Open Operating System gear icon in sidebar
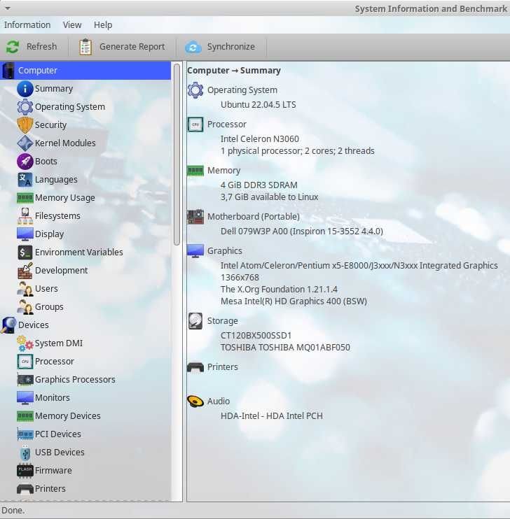The width and height of the screenshot is (510, 519). [x=25, y=107]
